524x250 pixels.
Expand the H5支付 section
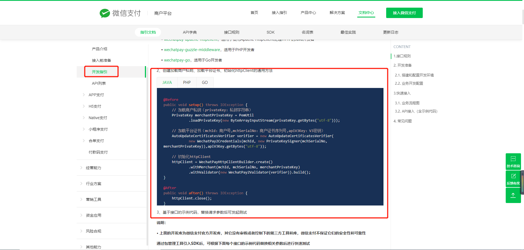tap(95, 106)
